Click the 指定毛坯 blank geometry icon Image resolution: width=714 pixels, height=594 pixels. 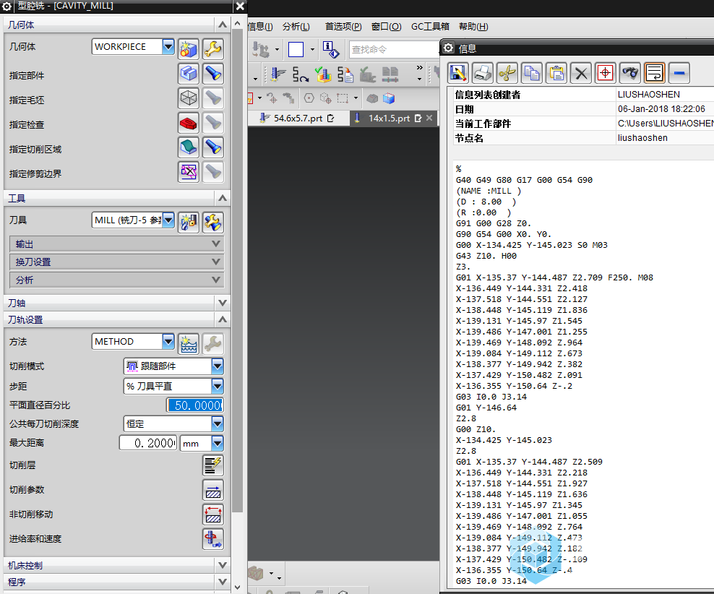tap(189, 98)
